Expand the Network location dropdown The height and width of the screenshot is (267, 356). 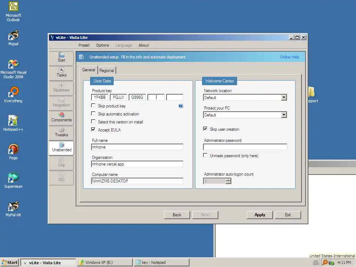pos(284,98)
